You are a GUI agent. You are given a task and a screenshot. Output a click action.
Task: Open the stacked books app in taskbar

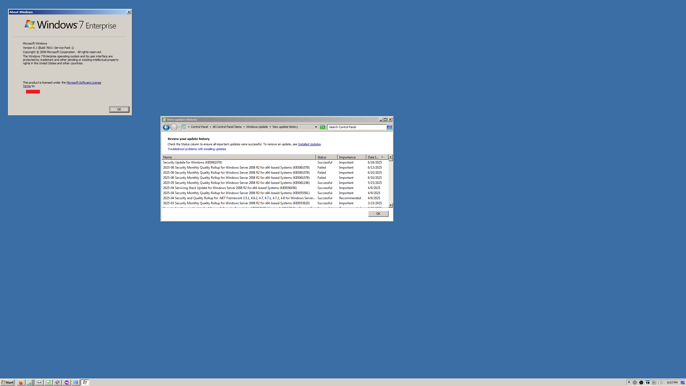coord(58,383)
